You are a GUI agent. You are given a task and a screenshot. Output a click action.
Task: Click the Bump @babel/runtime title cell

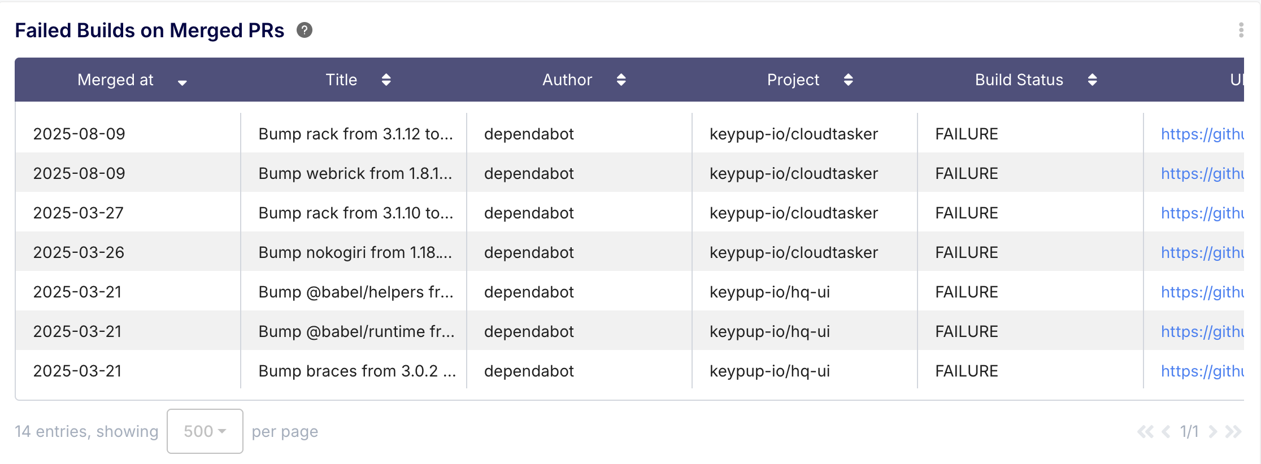point(356,331)
